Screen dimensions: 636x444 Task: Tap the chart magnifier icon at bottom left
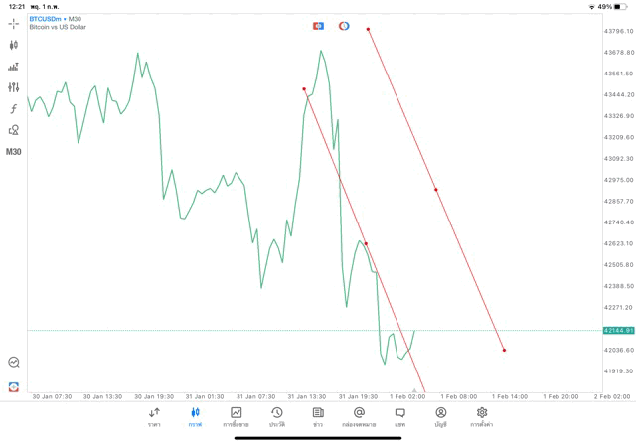point(13,363)
